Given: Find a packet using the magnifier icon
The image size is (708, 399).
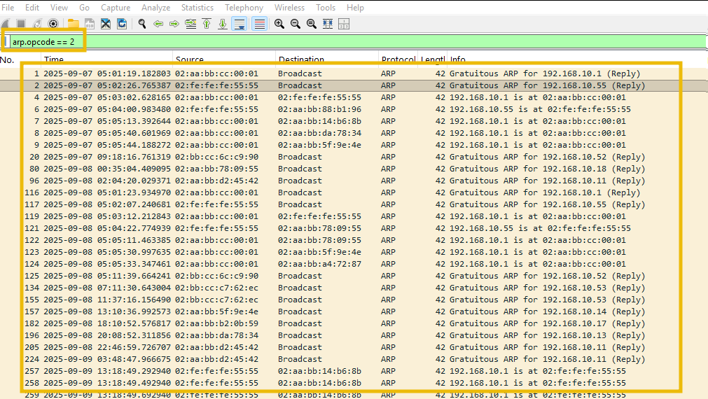Looking at the screenshot, I should [x=141, y=24].
